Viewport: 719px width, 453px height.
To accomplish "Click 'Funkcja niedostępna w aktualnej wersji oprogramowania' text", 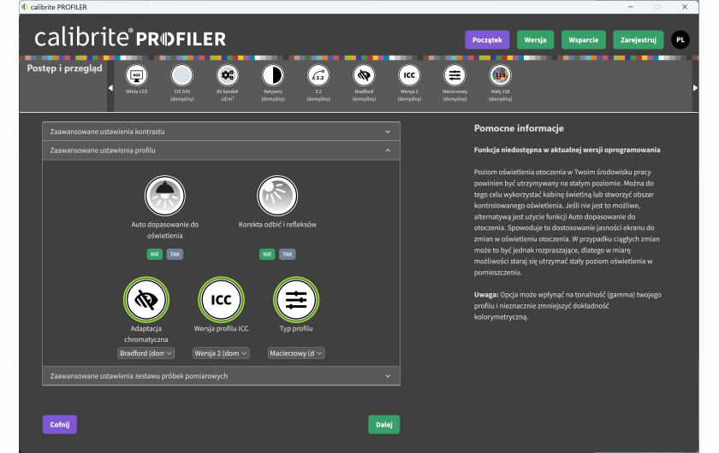I will [x=567, y=150].
